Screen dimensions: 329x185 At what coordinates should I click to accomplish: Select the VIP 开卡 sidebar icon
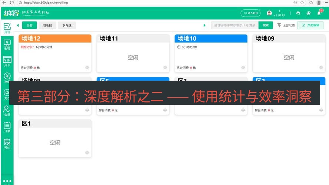coord(7,61)
